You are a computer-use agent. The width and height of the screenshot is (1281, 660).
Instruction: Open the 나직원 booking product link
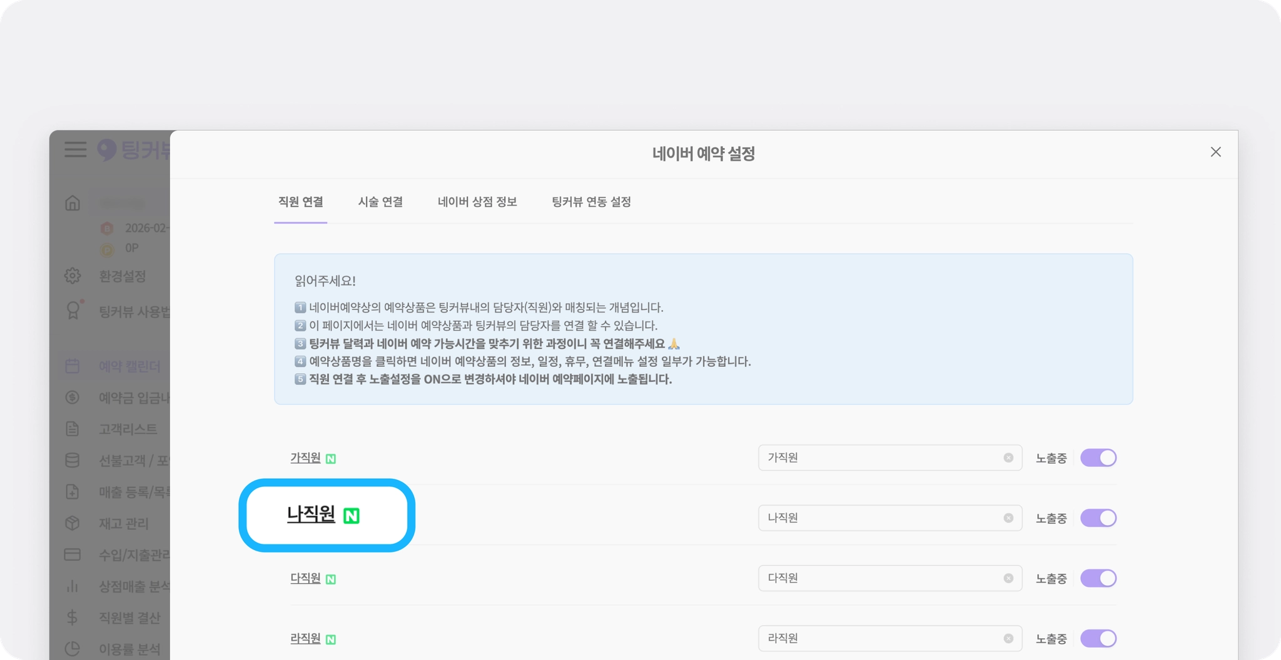(311, 514)
